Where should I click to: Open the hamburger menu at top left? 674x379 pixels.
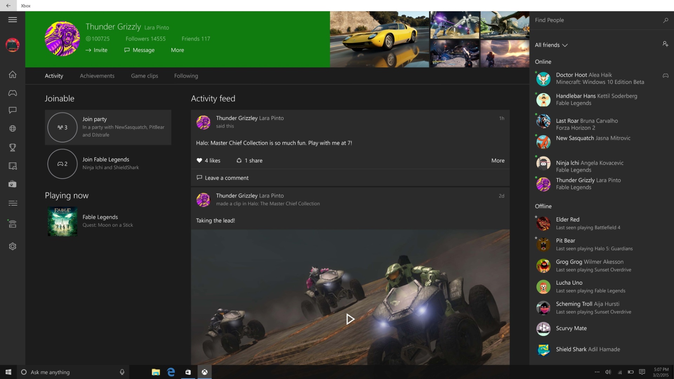pos(13,20)
